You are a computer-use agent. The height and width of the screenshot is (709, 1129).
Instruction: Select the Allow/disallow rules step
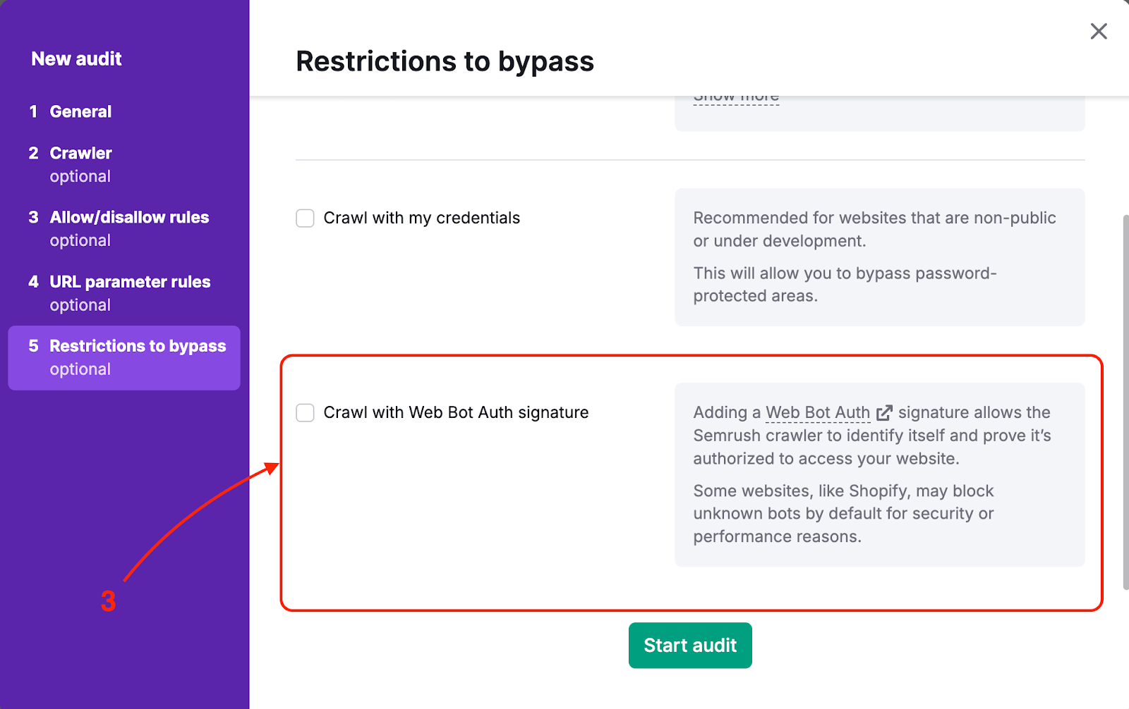(x=128, y=217)
